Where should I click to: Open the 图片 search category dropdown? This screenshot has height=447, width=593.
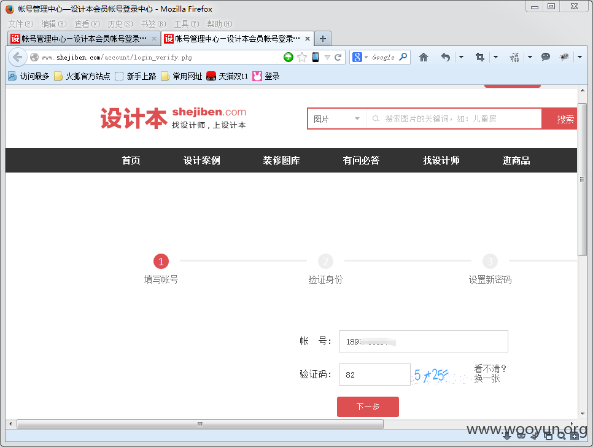[336, 119]
